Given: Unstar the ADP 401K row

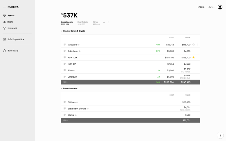Looking at the screenshot, I should (193, 57).
